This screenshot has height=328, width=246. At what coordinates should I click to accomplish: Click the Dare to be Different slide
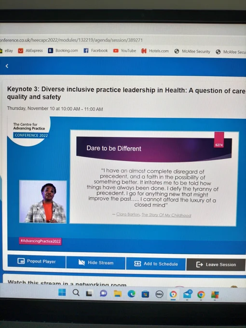[x=154, y=178]
